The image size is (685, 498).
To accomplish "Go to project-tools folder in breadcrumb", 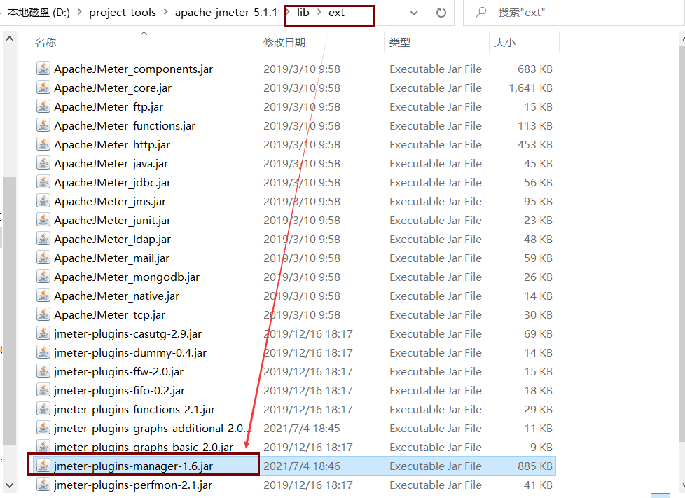I will click(123, 12).
